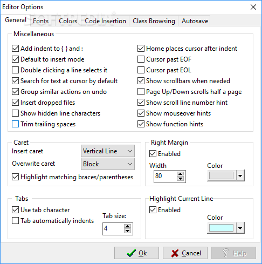Viewport: 262px width, 264px height.
Task: Click the Right Margin gray color swatch
Action: pos(221,175)
